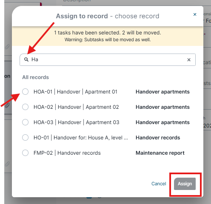The height and width of the screenshot is (204, 211).
Task: Click the search box containing Ha
Action: 108,59
